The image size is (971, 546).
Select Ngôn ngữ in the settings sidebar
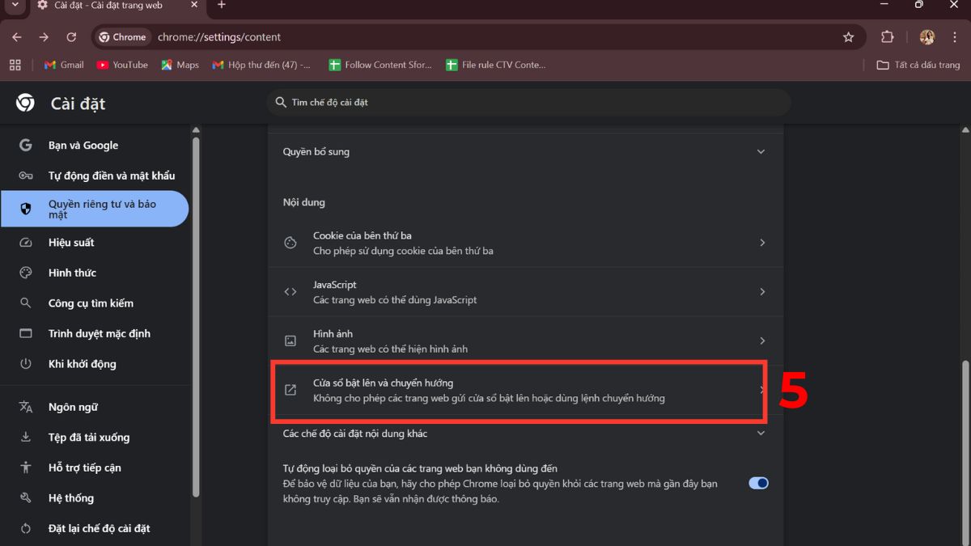(73, 406)
